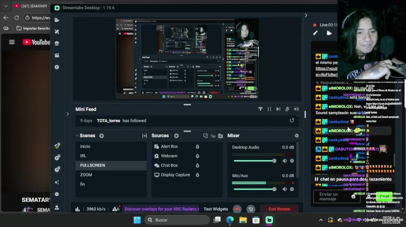Open Desktop Audio settings gear
Image resolution: width=406 pixels, height=227 pixels.
292,161
